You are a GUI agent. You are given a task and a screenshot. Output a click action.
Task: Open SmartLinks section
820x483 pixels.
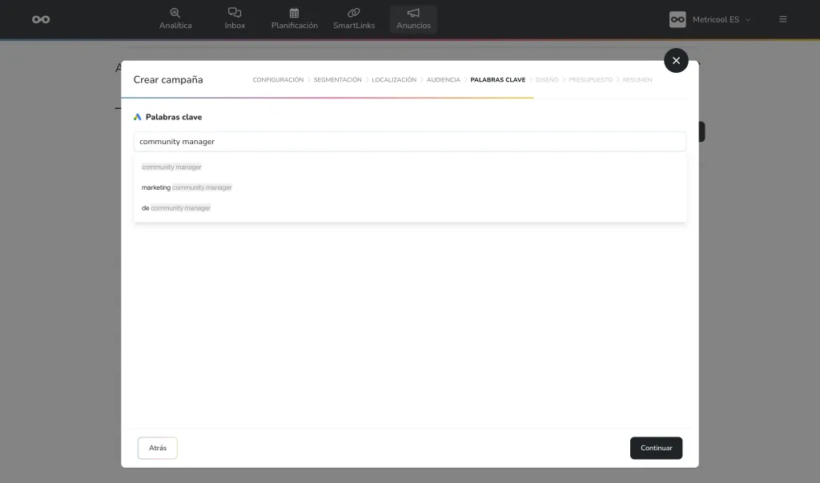[354, 19]
